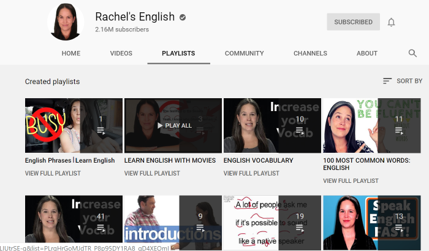View full playlist for English Vocabulary
Screen dimensions: 429x251
(251, 174)
